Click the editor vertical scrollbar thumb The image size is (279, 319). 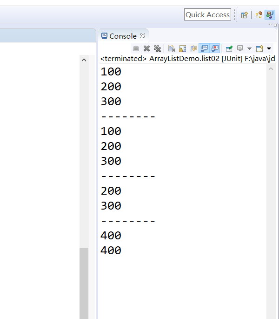click(x=84, y=283)
